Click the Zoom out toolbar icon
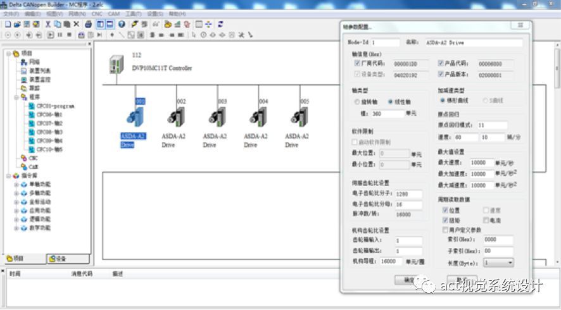This screenshot has height=310, width=561. (x=8, y=35)
